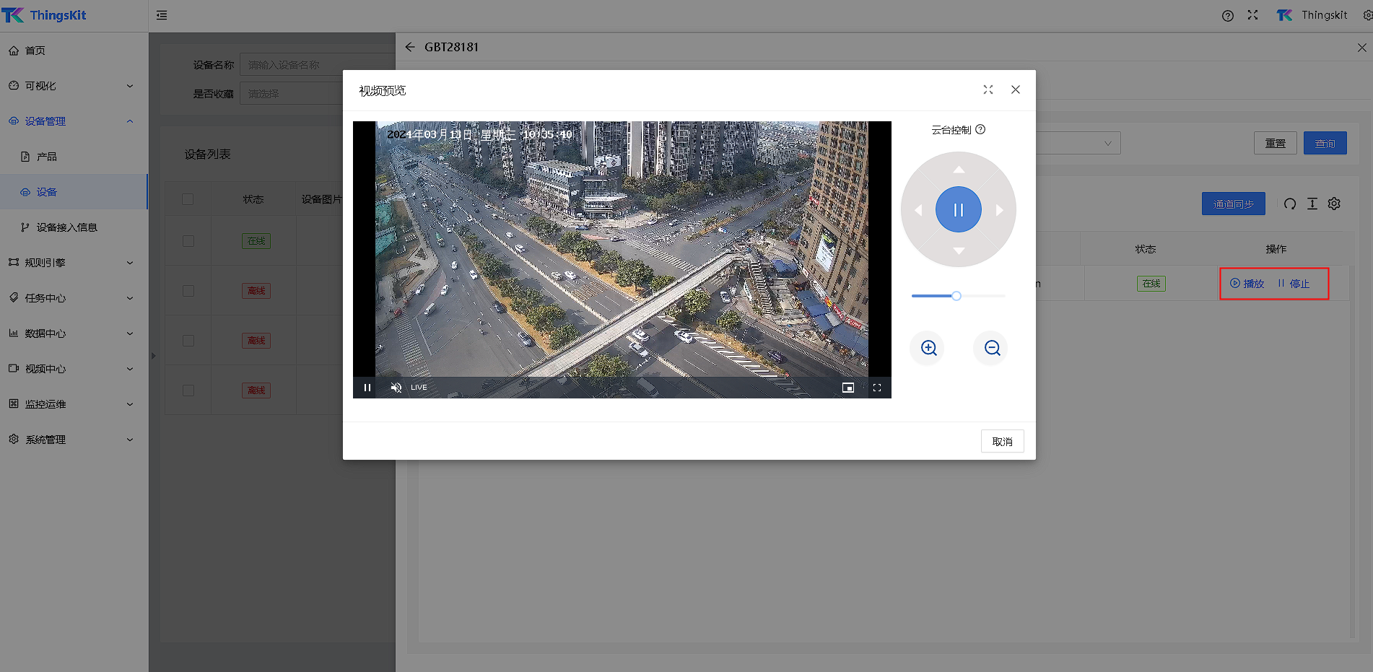
Task: Tick the select-all checkbox in device list header
Action: coord(188,199)
